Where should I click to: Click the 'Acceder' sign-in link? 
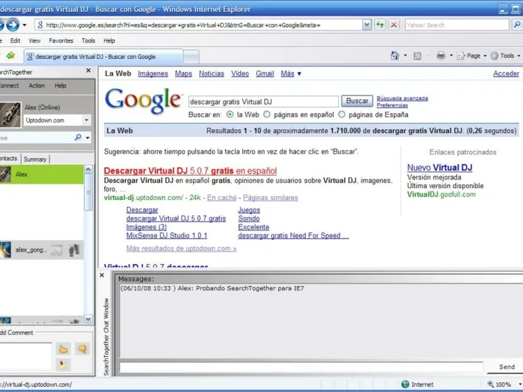pyautogui.click(x=506, y=74)
